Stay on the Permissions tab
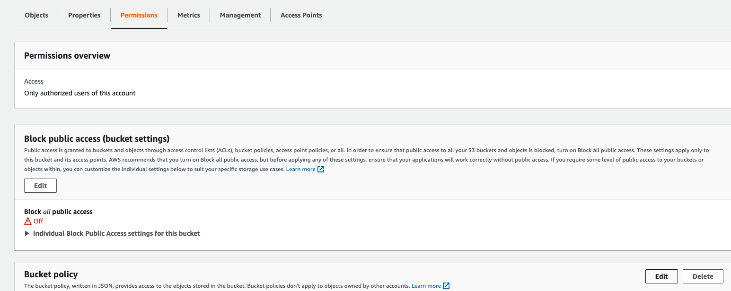Viewport: 731px width, 291px height. (x=139, y=15)
